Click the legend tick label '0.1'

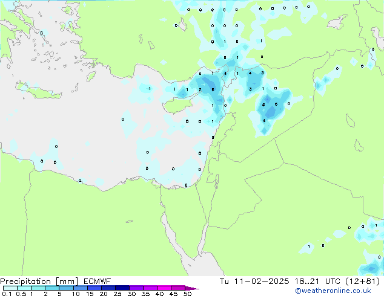[x=7, y=294]
